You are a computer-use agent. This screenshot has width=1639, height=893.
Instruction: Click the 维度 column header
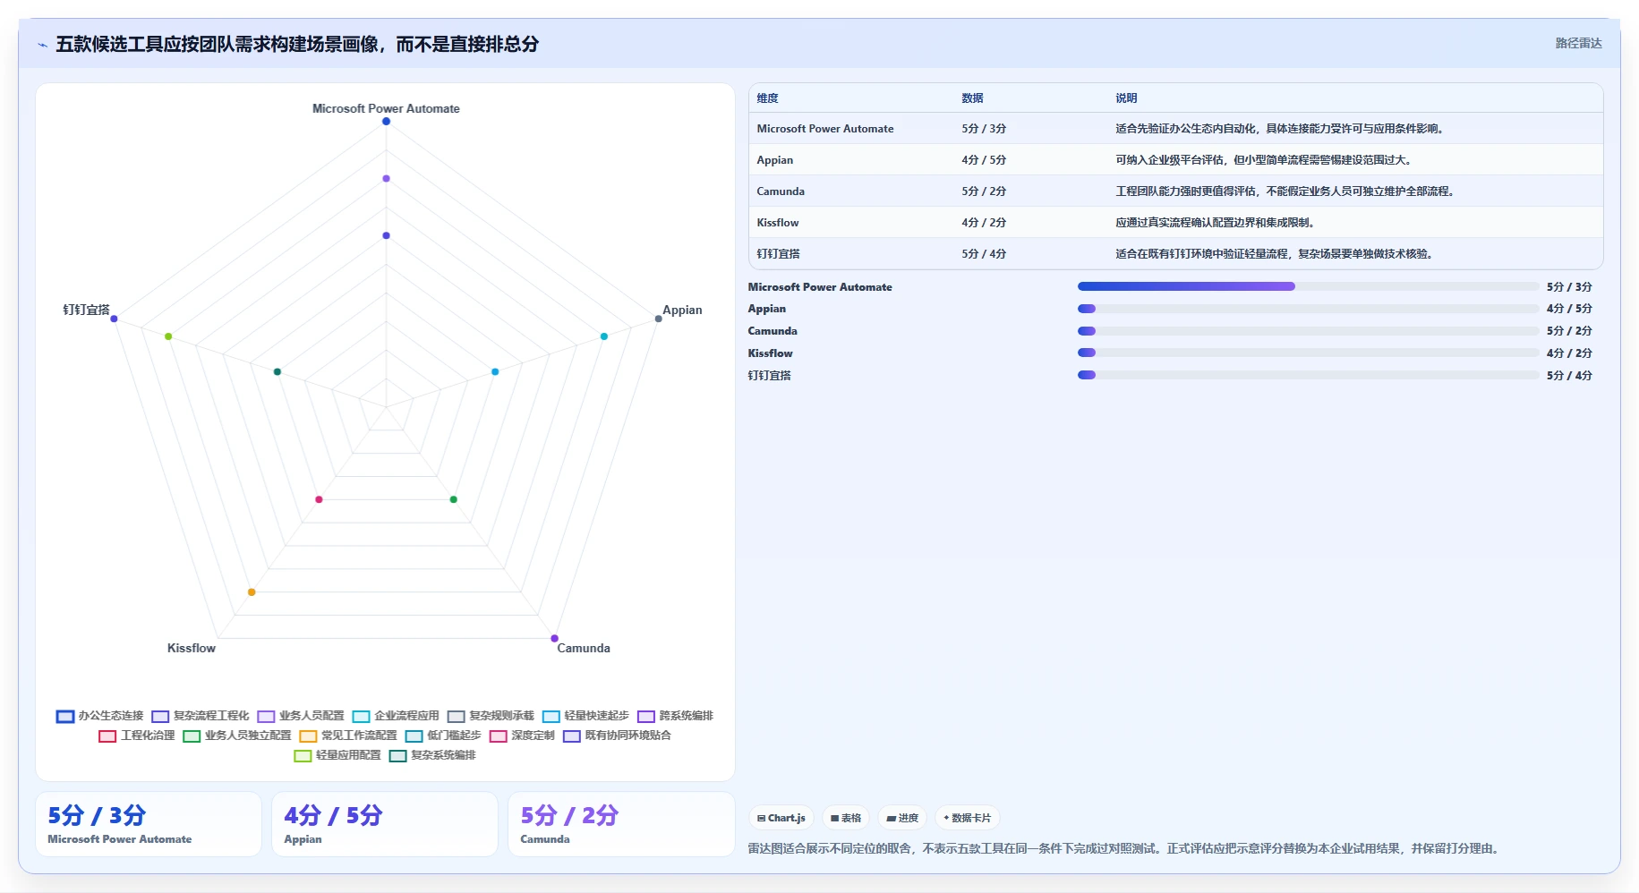click(767, 98)
